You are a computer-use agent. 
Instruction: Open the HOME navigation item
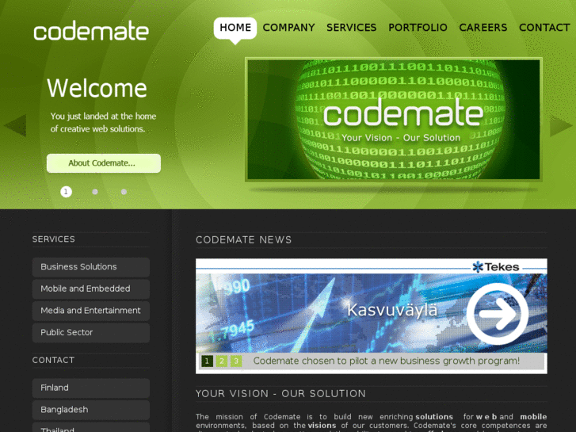pos(235,28)
